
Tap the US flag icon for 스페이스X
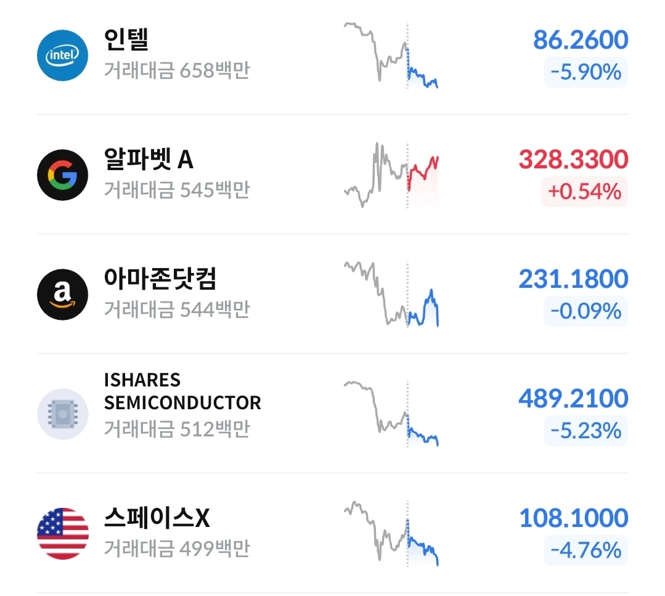pos(63,534)
